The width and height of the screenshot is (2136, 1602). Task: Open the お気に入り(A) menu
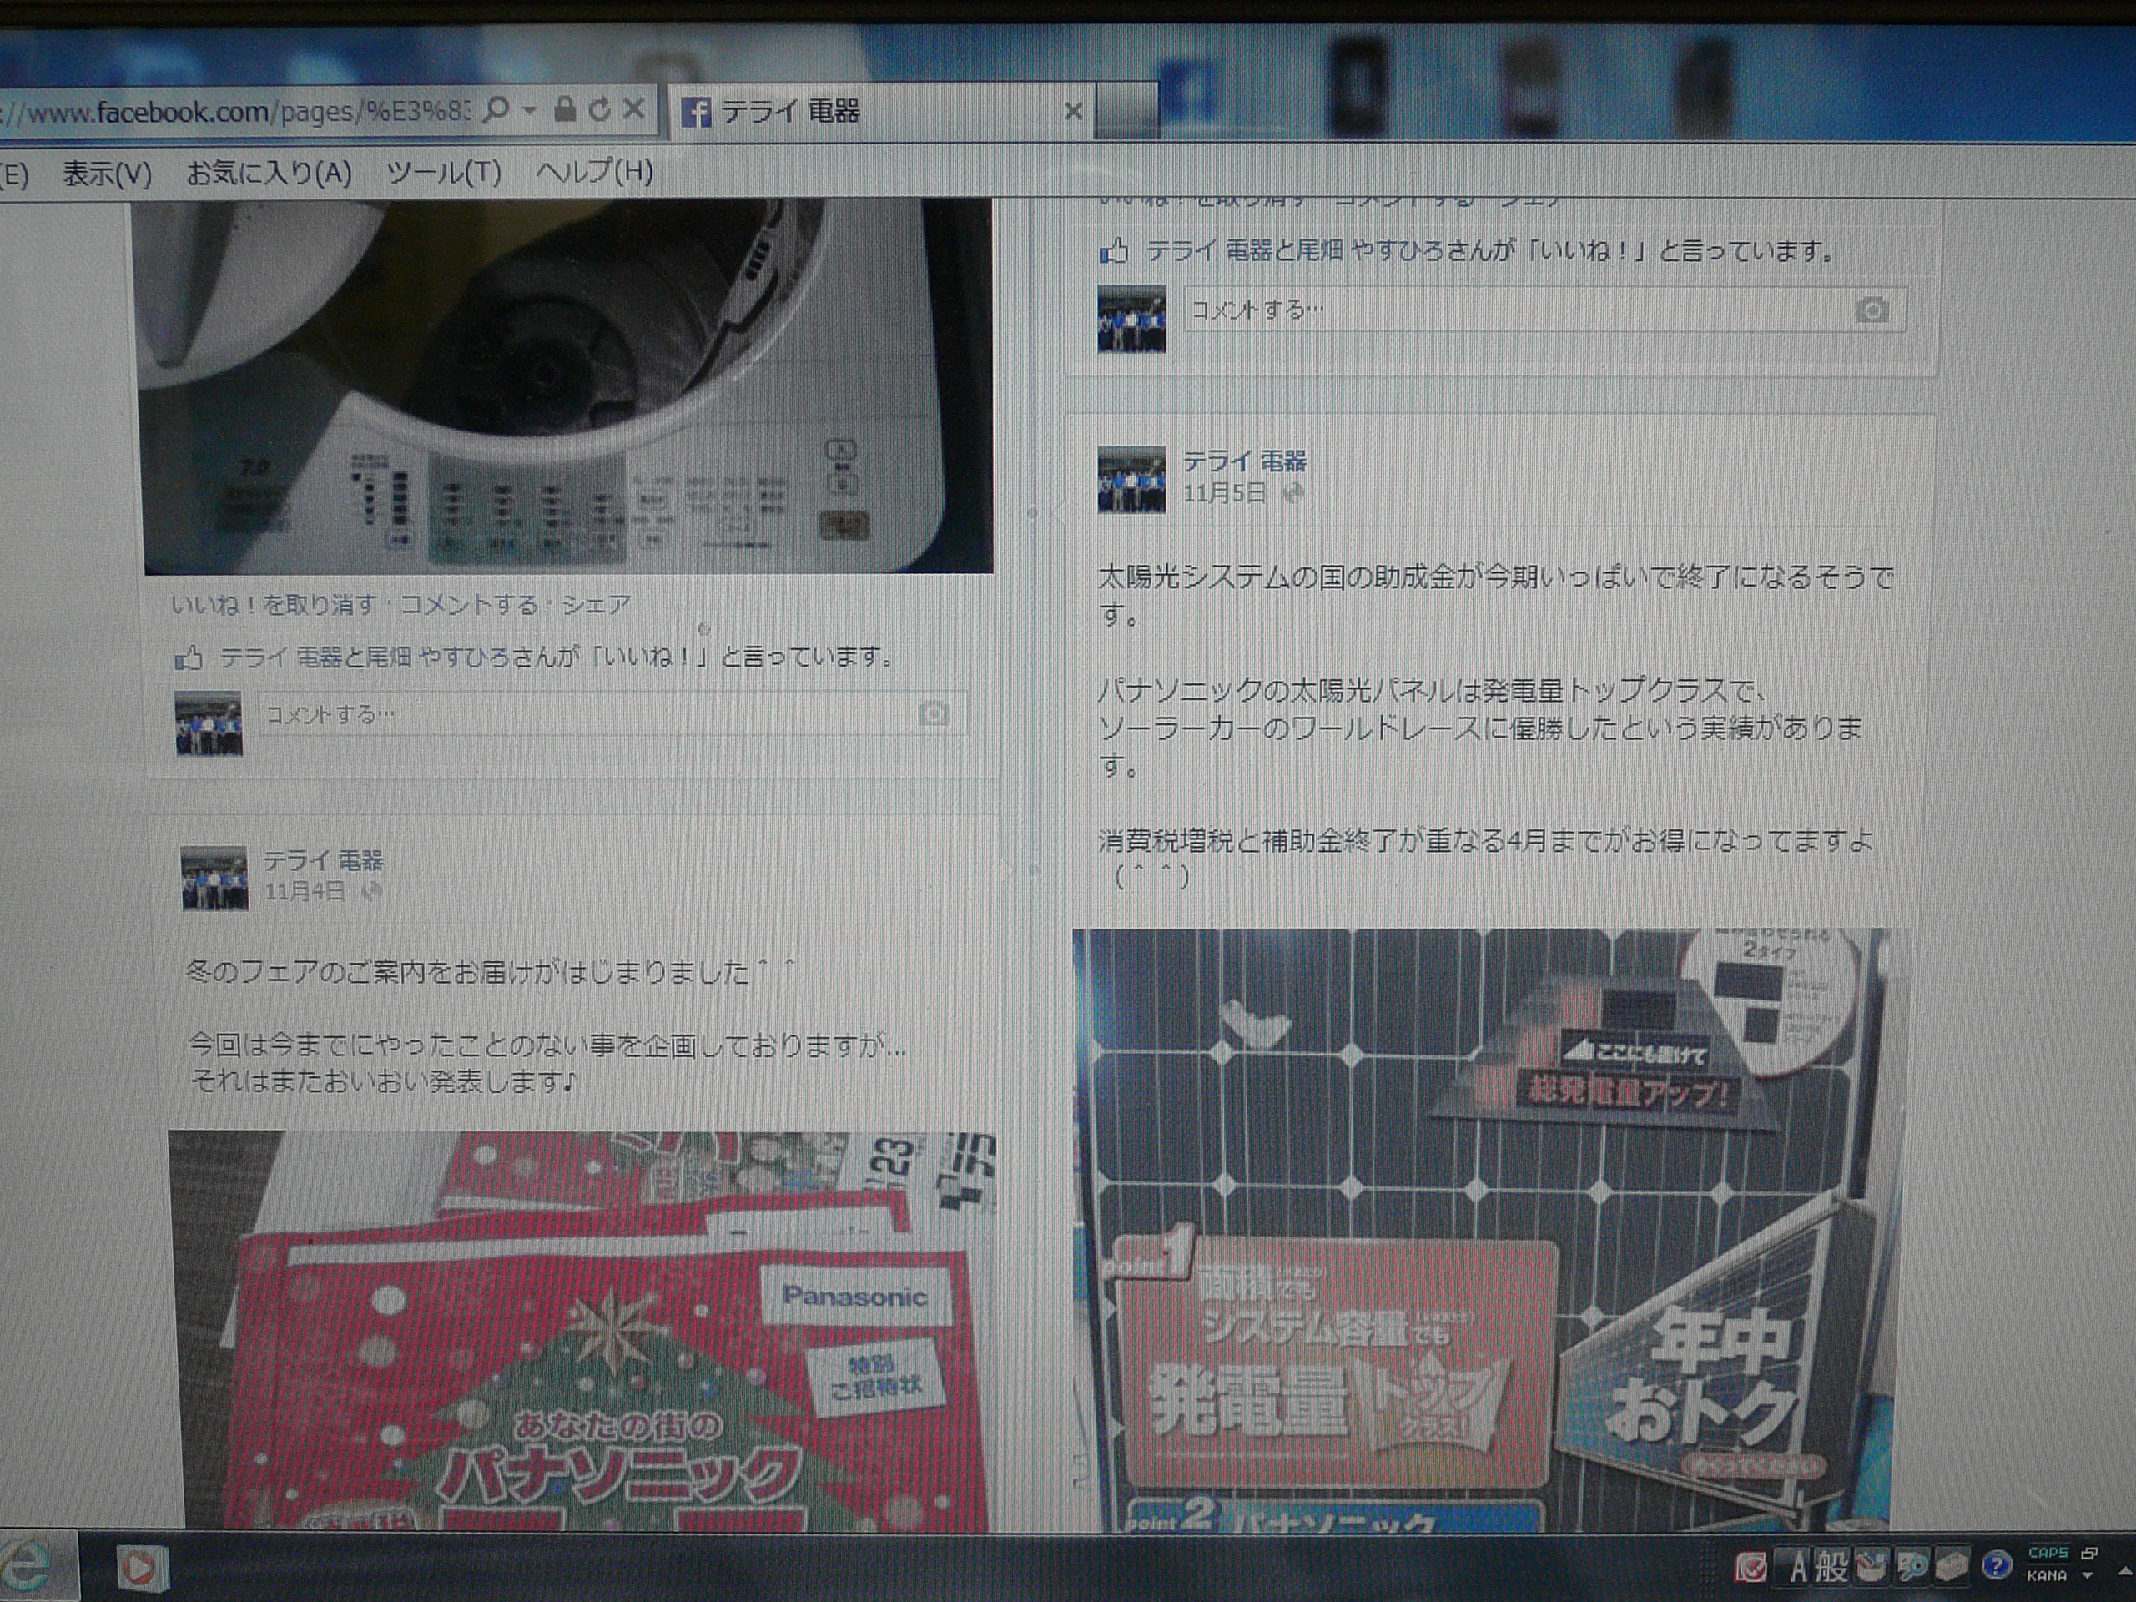click(x=269, y=174)
